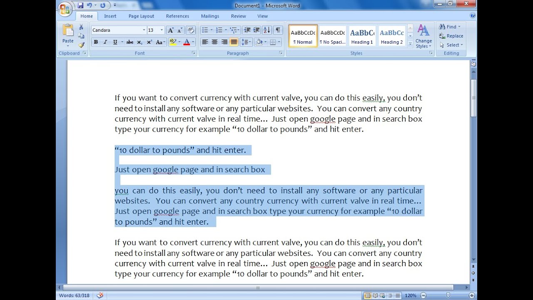Align text to the left
This screenshot has height=300, width=533.
(x=205, y=42)
